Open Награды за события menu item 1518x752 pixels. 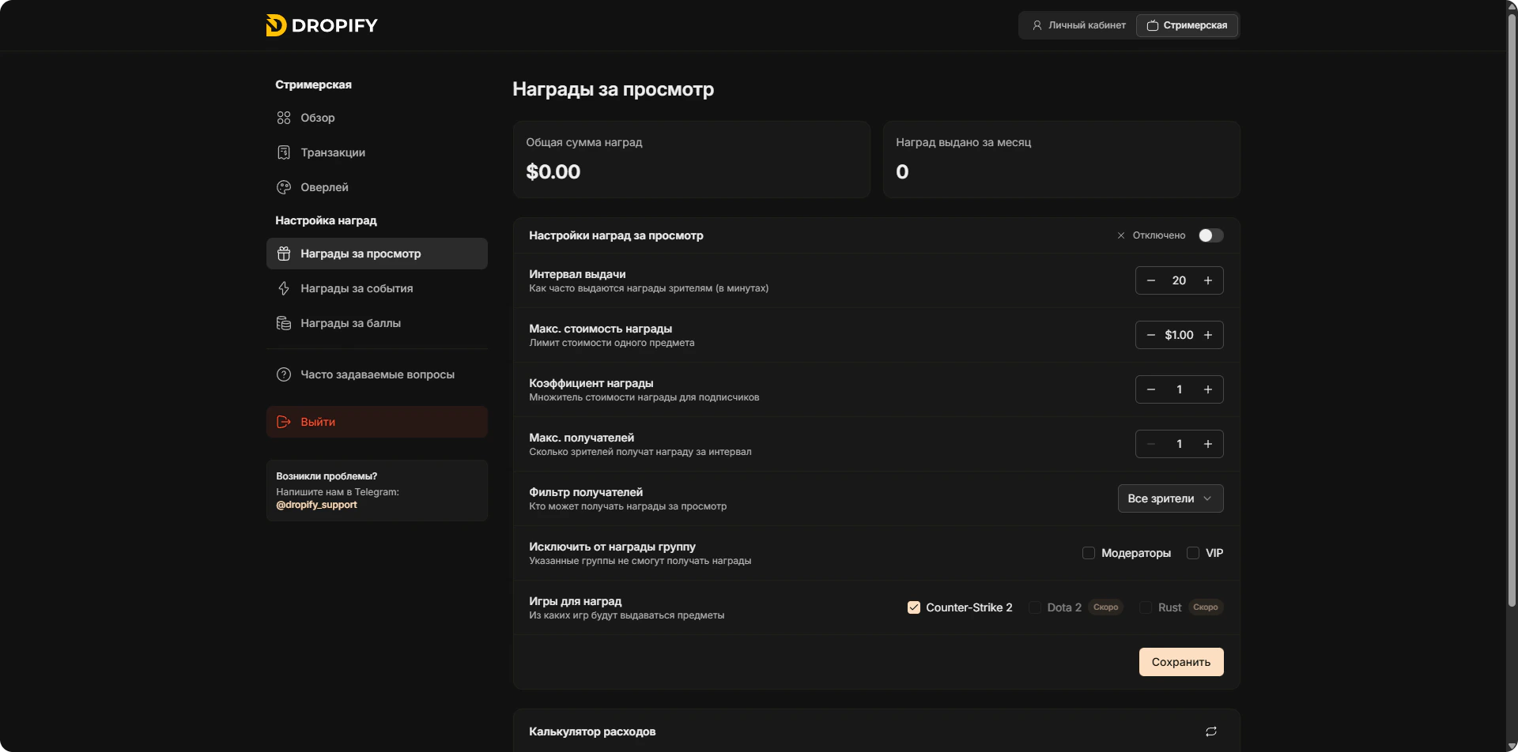pyautogui.click(x=377, y=288)
